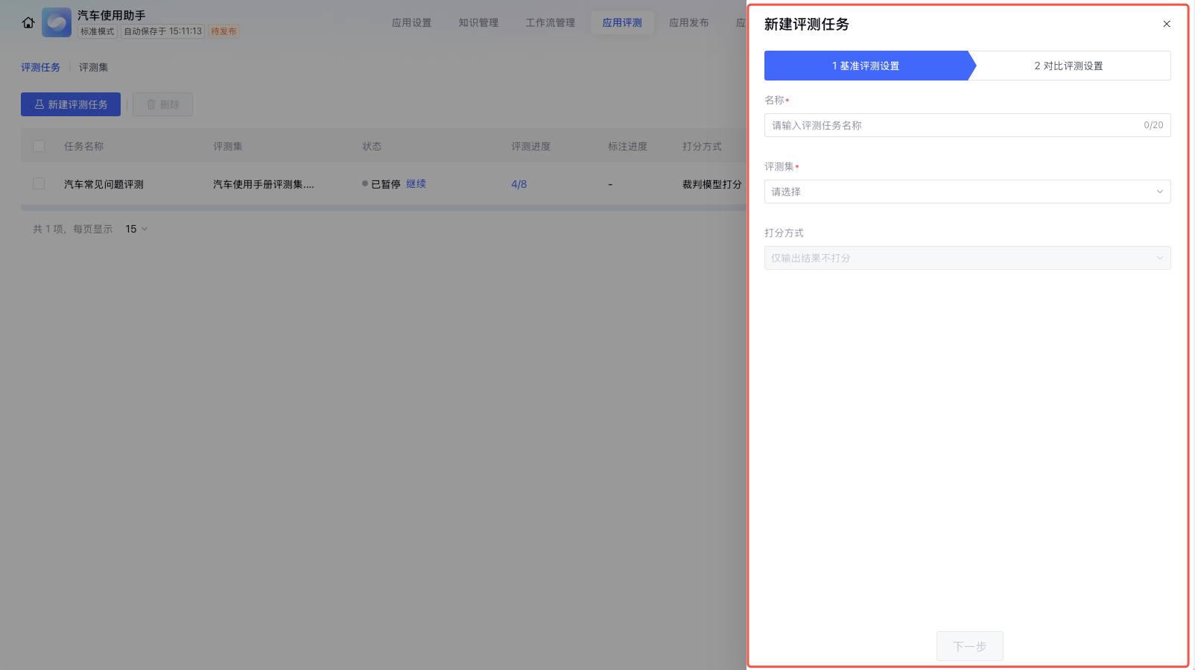The height and width of the screenshot is (670, 1195).
Task: Open the 打分方式 dropdown
Action: point(967,258)
